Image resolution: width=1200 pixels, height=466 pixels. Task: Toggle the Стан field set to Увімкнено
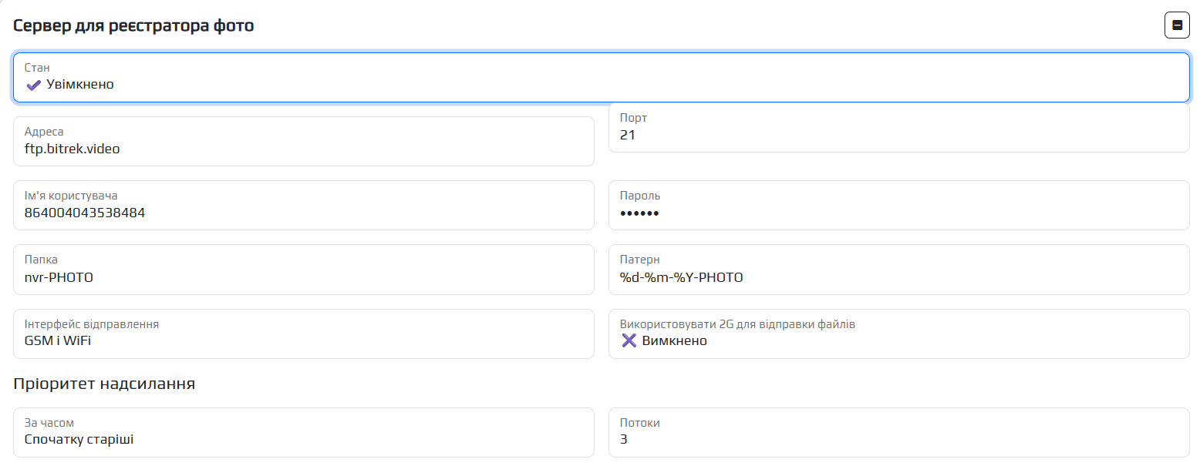[x=601, y=78]
